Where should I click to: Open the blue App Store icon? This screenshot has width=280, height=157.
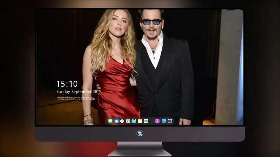coord(164,121)
